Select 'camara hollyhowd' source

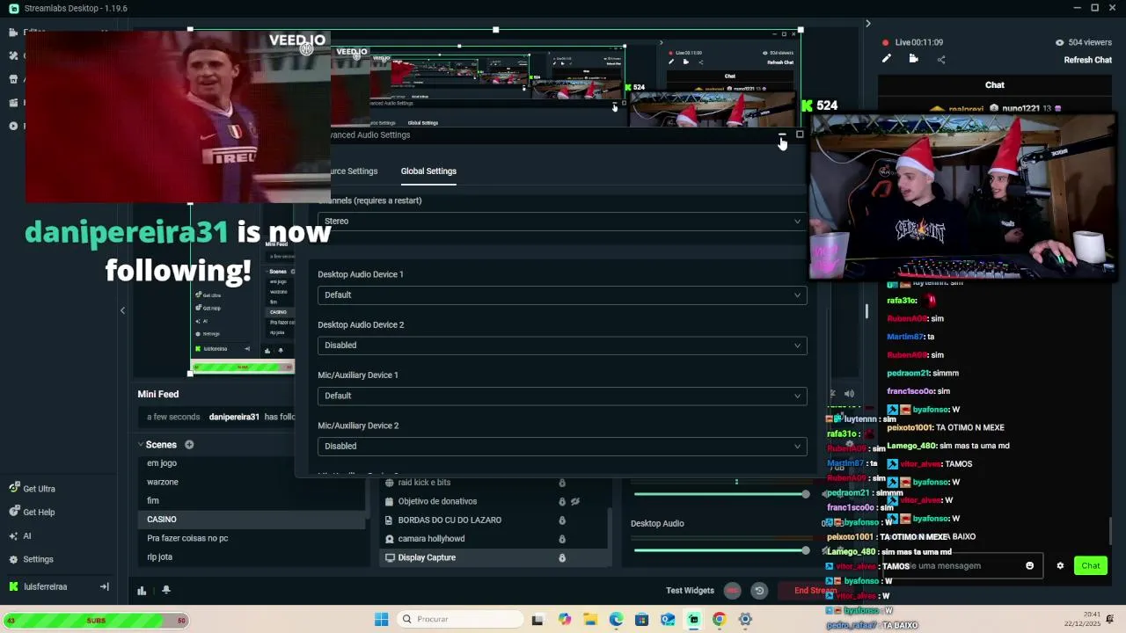431,539
